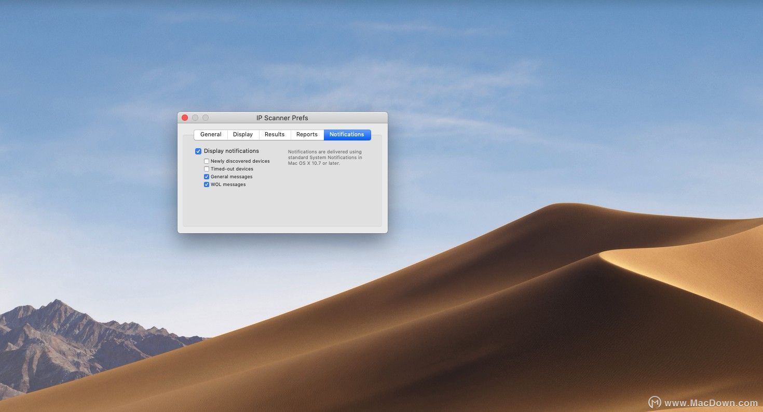
Task: Minimize the IP Scanner Prefs window
Action: click(x=195, y=118)
